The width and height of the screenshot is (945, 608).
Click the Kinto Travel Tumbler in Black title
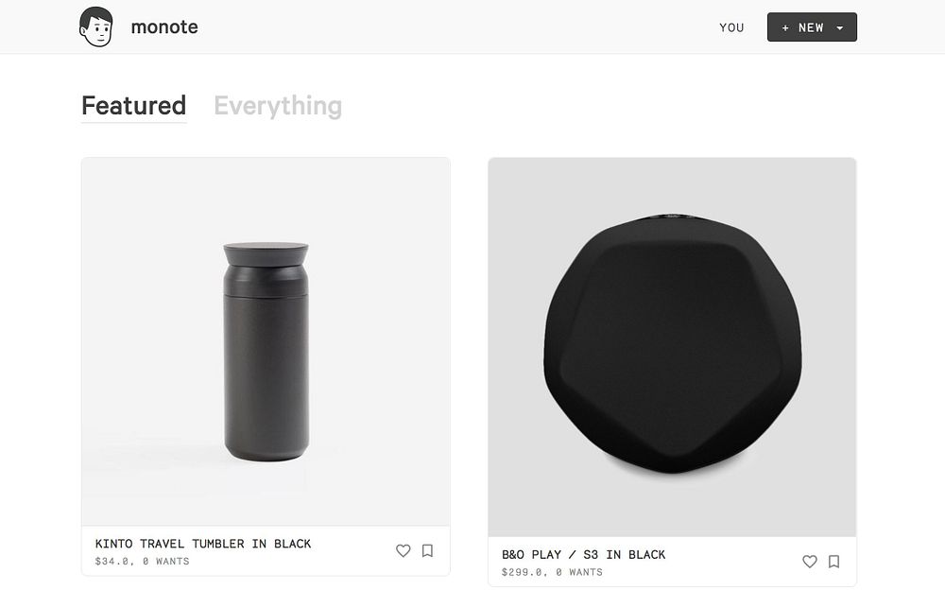click(203, 544)
